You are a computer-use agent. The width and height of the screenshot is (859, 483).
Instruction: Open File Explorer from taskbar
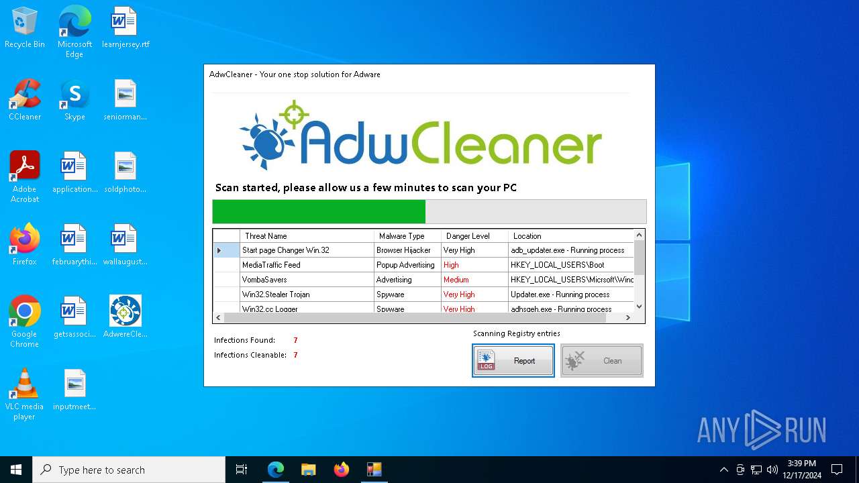point(309,470)
